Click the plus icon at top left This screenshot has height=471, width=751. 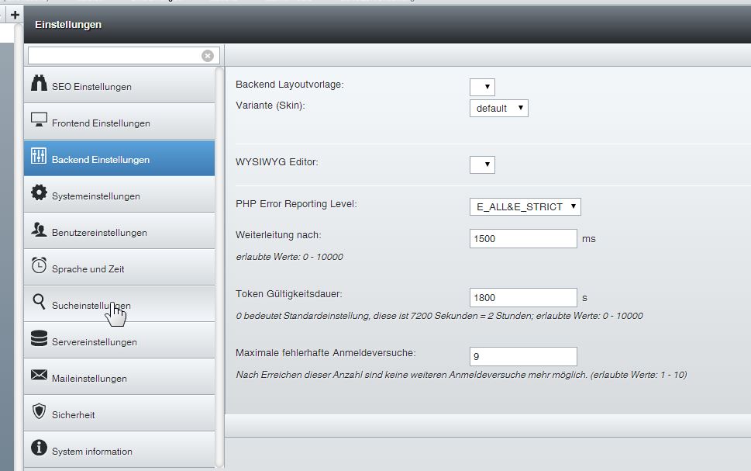(15, 15)
